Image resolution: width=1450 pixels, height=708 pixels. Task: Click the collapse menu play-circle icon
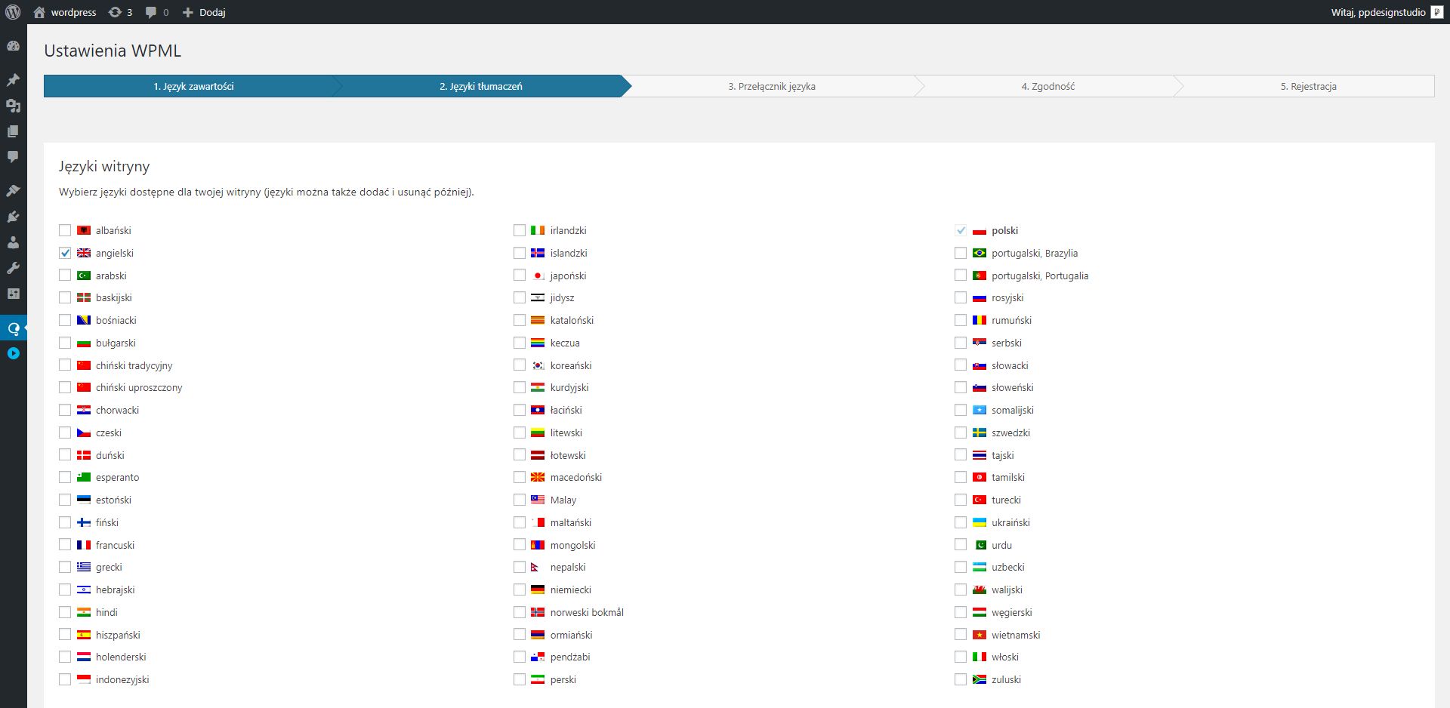coord(13,353)
